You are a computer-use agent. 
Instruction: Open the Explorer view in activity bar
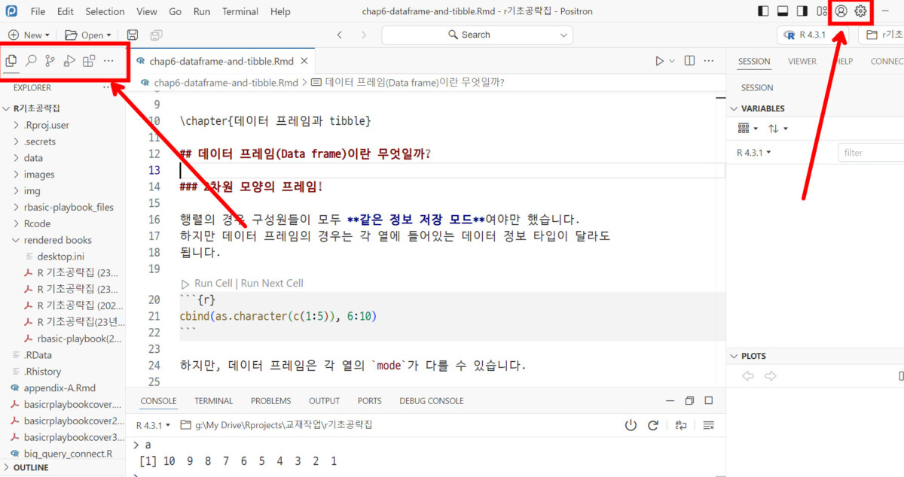[11, 61]
